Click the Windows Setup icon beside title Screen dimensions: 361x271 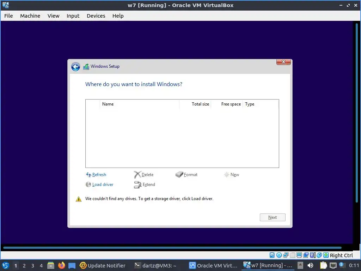86,67
